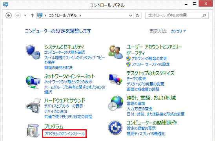215x141 pixels.
Task: Open デバイスとプリンターの表示 link
Action: [x=64, y=106]
